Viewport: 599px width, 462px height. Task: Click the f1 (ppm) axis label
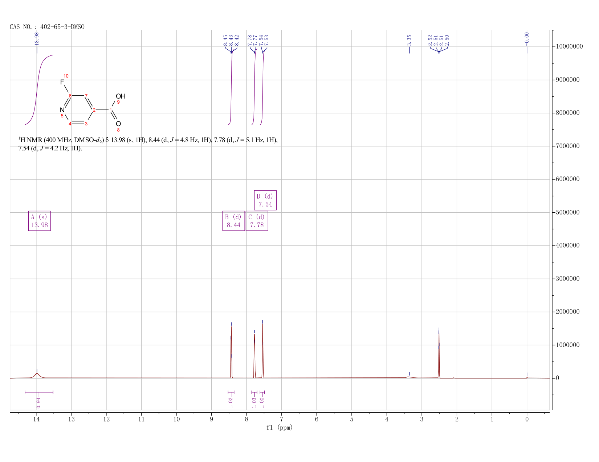pos(280,428)
